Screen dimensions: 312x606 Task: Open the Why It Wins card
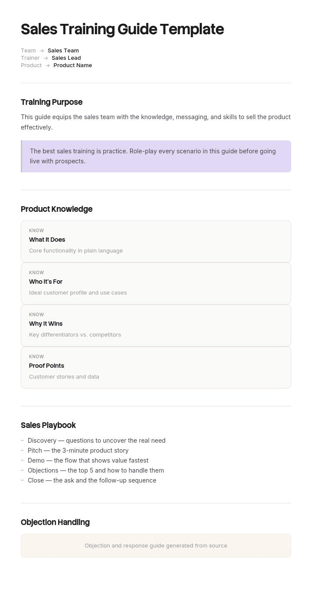tap(156, 326)
